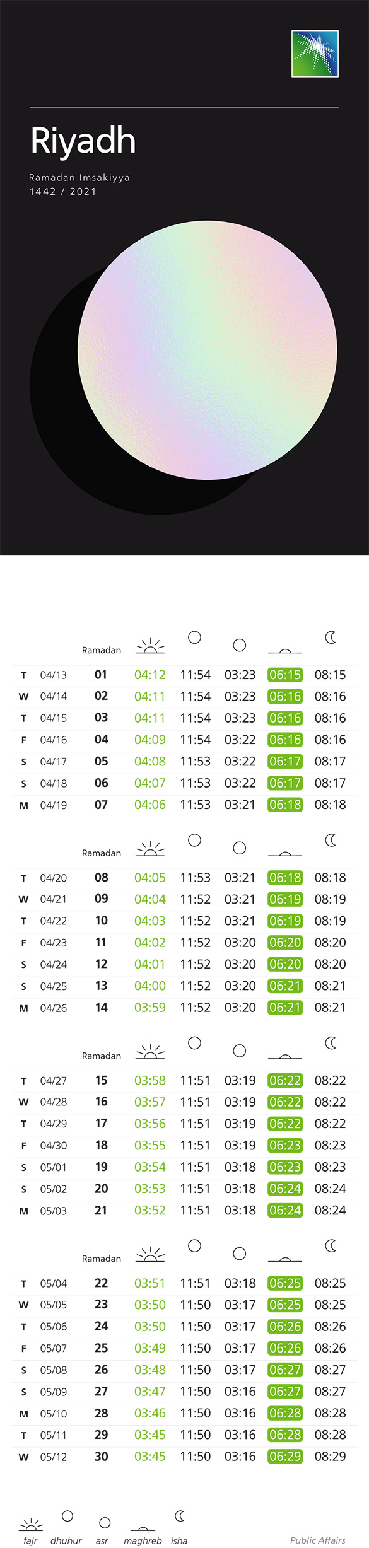
Task: Click the Aramco logo at top right
Action: [x=315, y=54]
